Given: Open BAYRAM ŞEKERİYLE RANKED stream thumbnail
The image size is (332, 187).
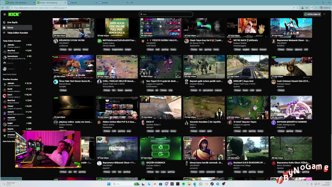Looking at the screenshot, I should pyautogui.click(x=291, y=108).
